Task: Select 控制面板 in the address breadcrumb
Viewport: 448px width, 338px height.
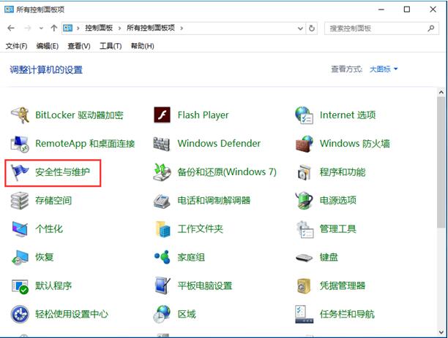Action: pyautogui.click(x=99, y=28)
